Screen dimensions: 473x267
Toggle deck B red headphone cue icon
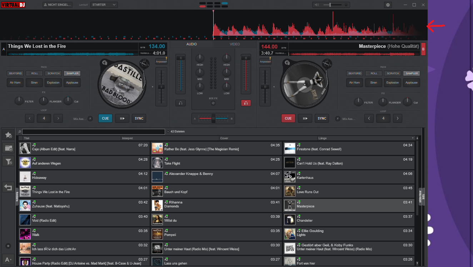pos(246,103)
